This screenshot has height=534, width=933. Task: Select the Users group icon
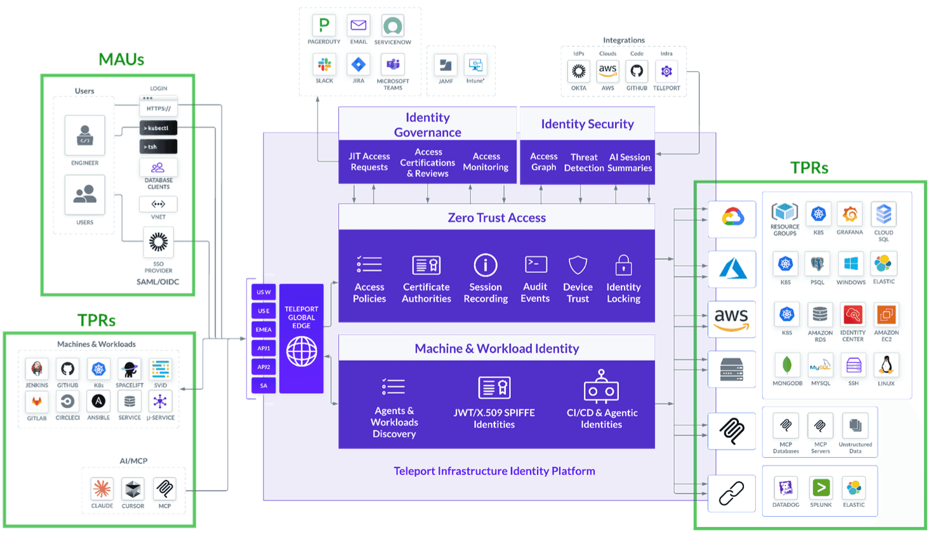click(x=84, y=195)
